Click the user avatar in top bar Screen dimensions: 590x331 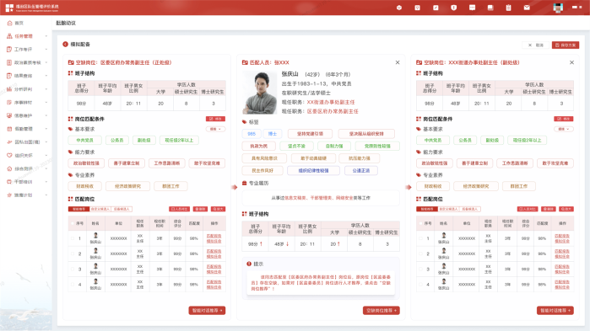click(558, 8)
